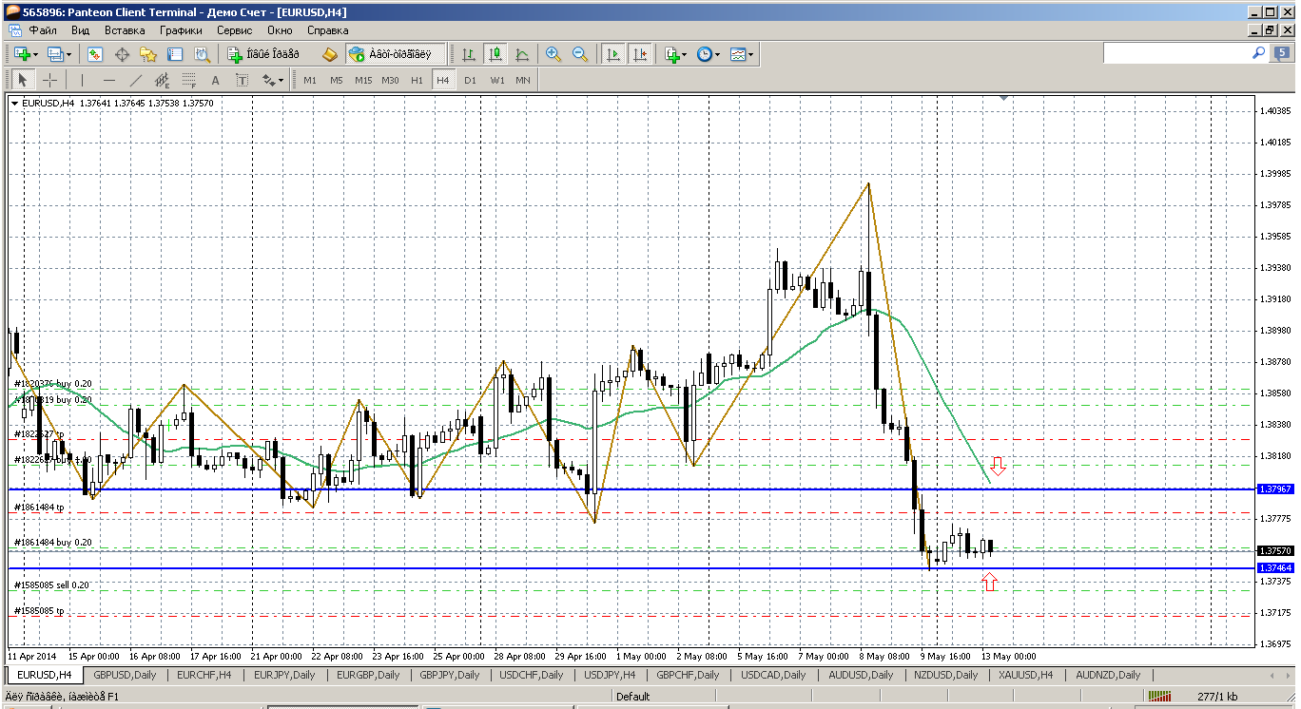Screen dimensions: 1301x709
Task: Click the chart shift triangle marker
Action: (x=1003, y=97)
